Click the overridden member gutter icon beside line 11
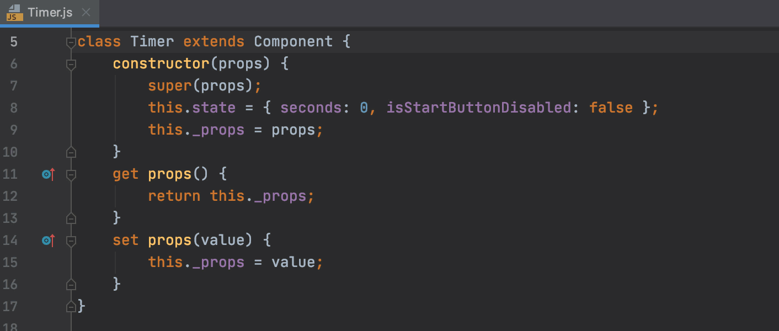This screenshot has width=779, height=331. tap(47, 174)
